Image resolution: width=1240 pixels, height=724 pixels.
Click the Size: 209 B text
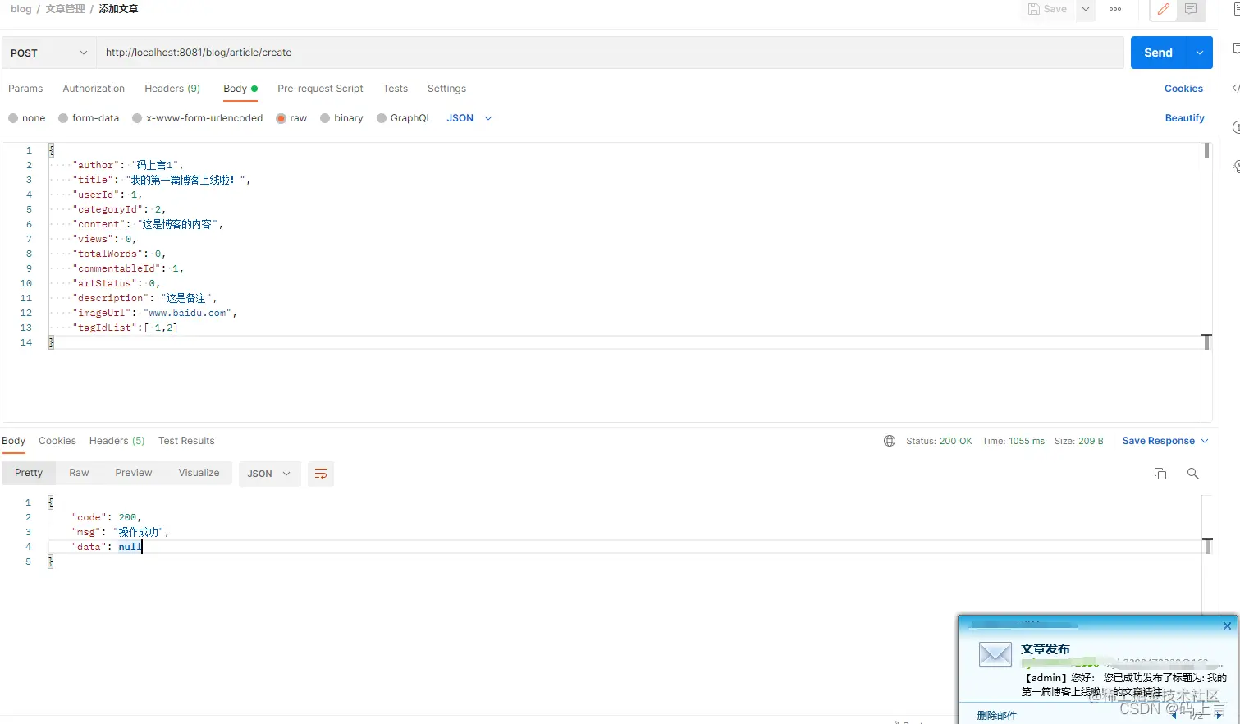click(1078, 441)
